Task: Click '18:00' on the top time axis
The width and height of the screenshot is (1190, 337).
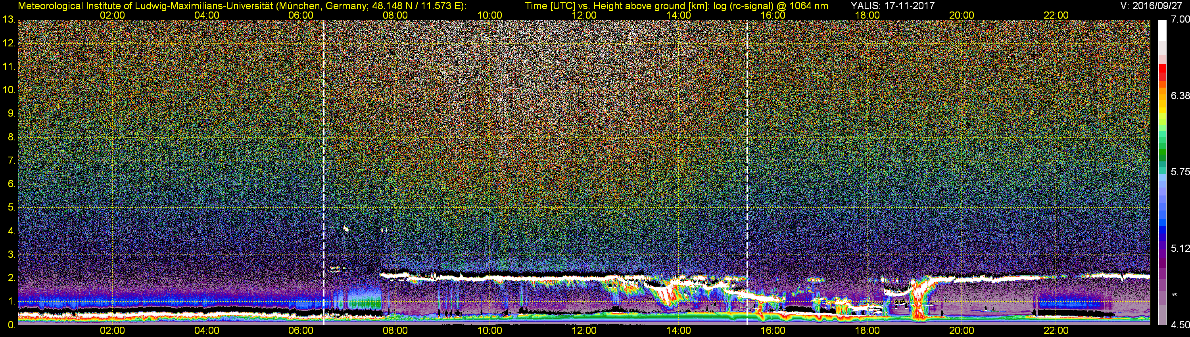Action: click(x=868, y=15)
